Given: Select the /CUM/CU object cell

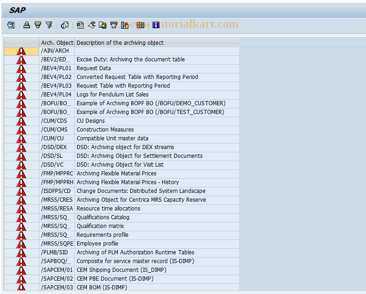Looking at the screenshot, I should pos(57,138).
